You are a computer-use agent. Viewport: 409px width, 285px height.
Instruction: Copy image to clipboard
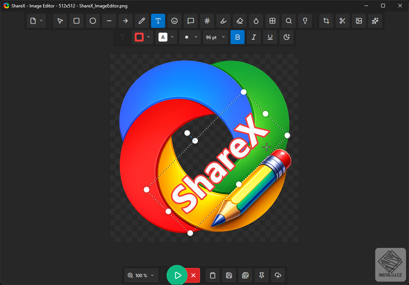[x=213, y=275]
